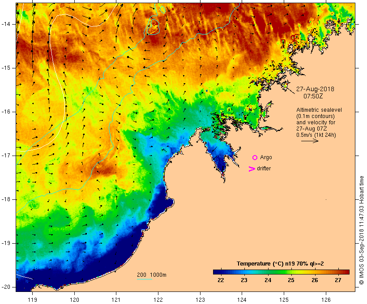Click the '122' longitude axis label
This screenshot has width=367, height=304.
point(158,300)
